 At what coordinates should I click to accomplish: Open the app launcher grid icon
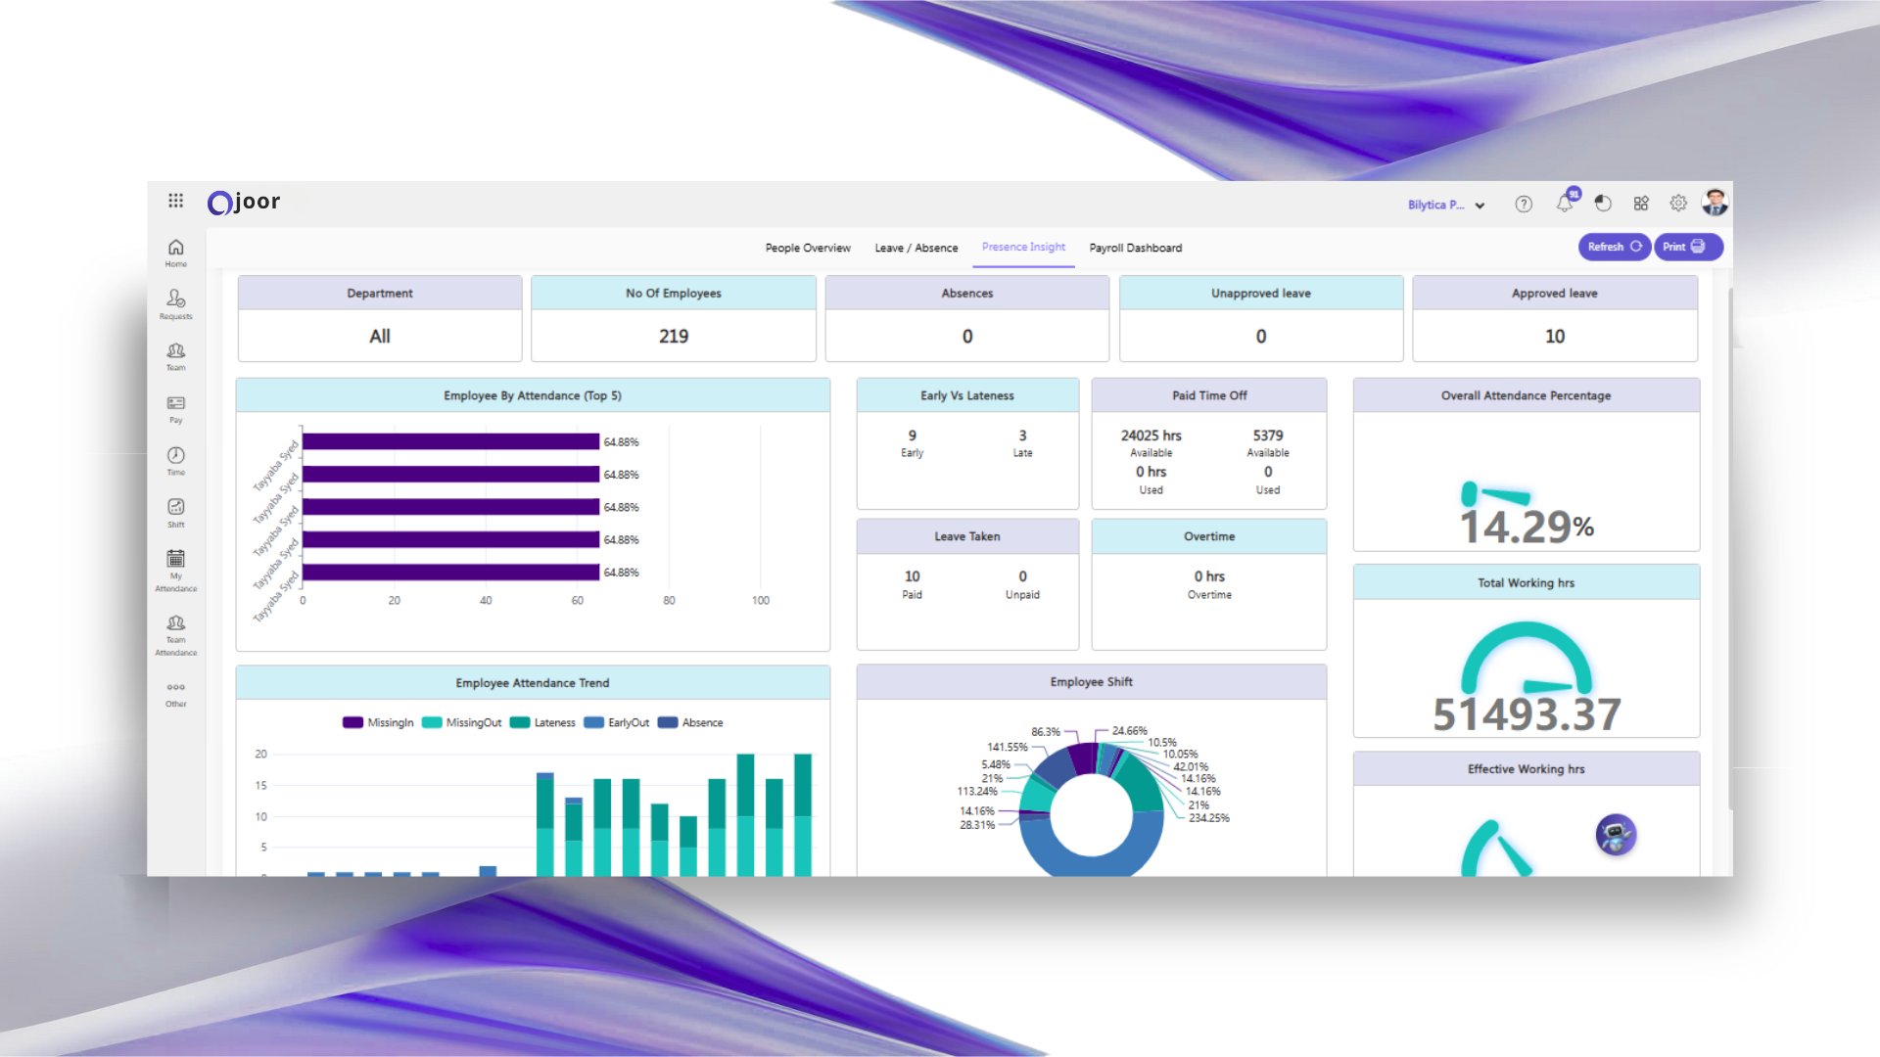[x=175, y=201]
